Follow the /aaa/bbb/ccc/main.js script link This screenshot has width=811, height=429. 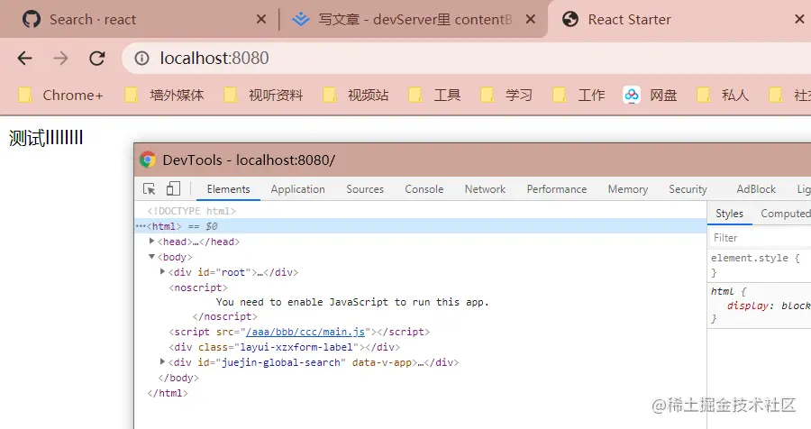click(305, 332)
